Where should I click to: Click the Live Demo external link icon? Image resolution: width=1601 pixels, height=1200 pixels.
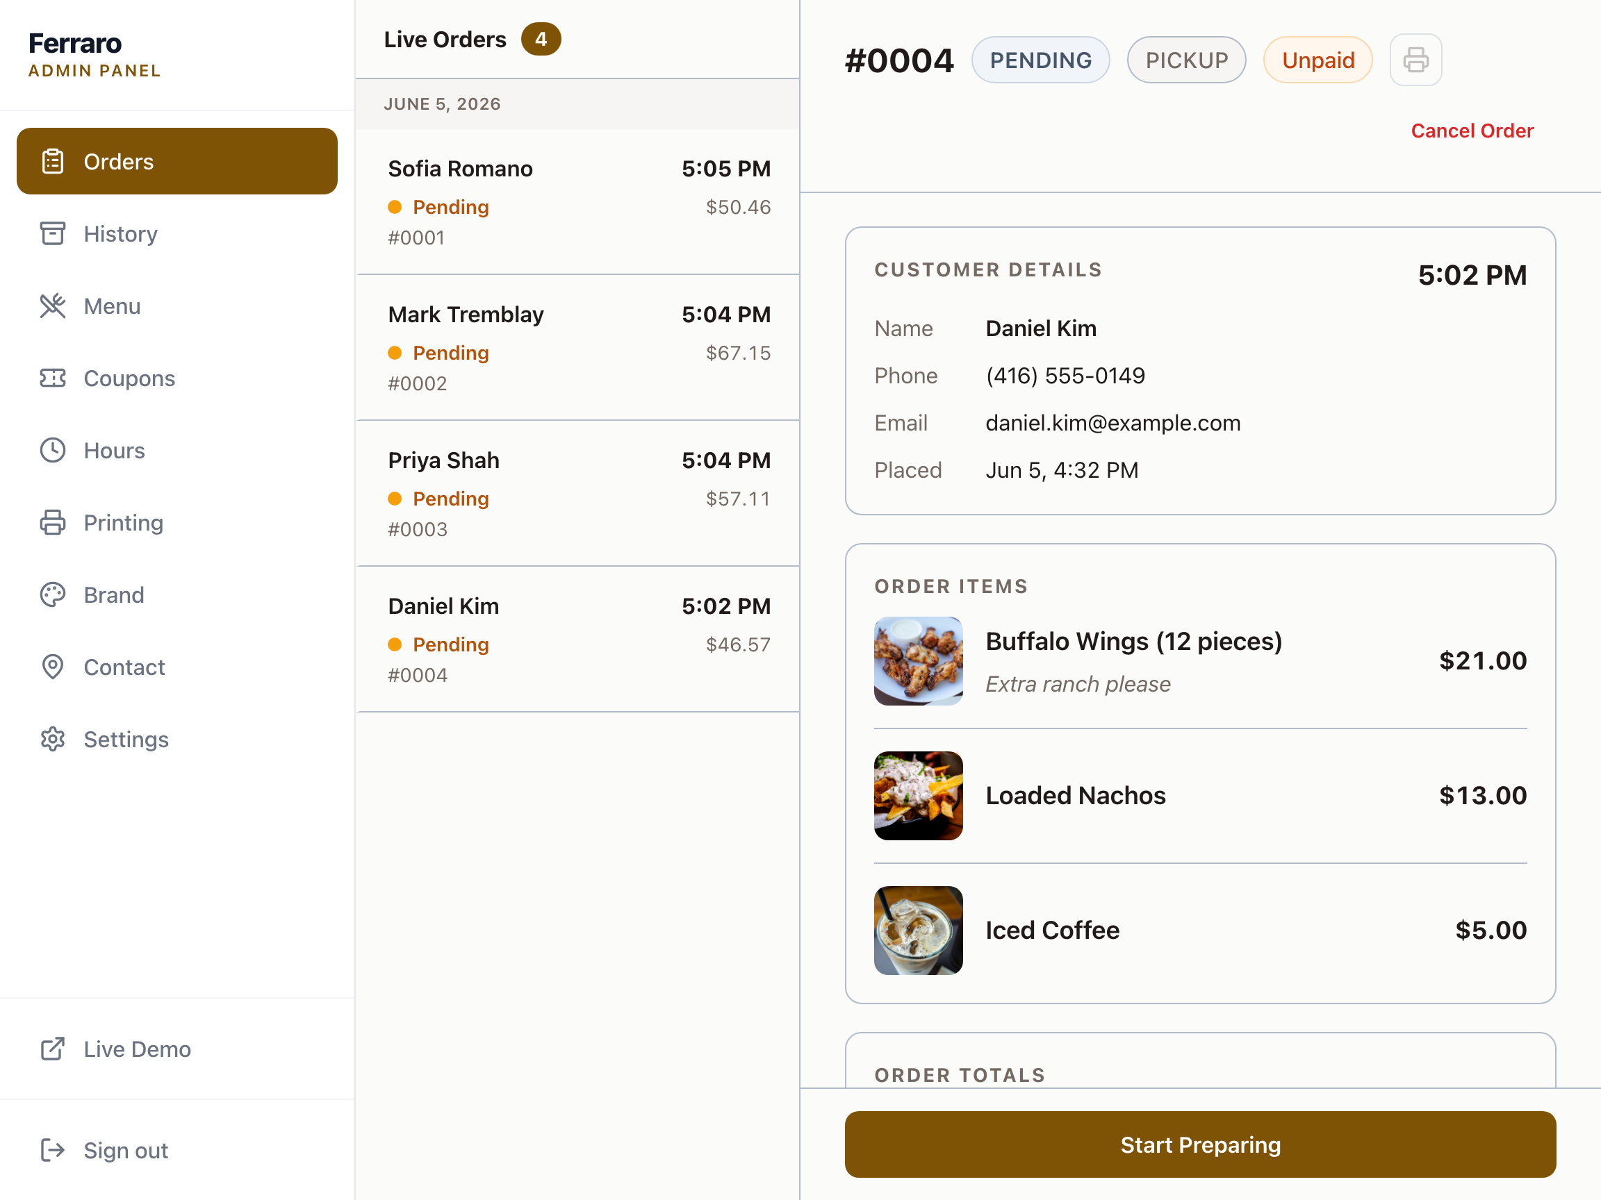click(53, 1049)
